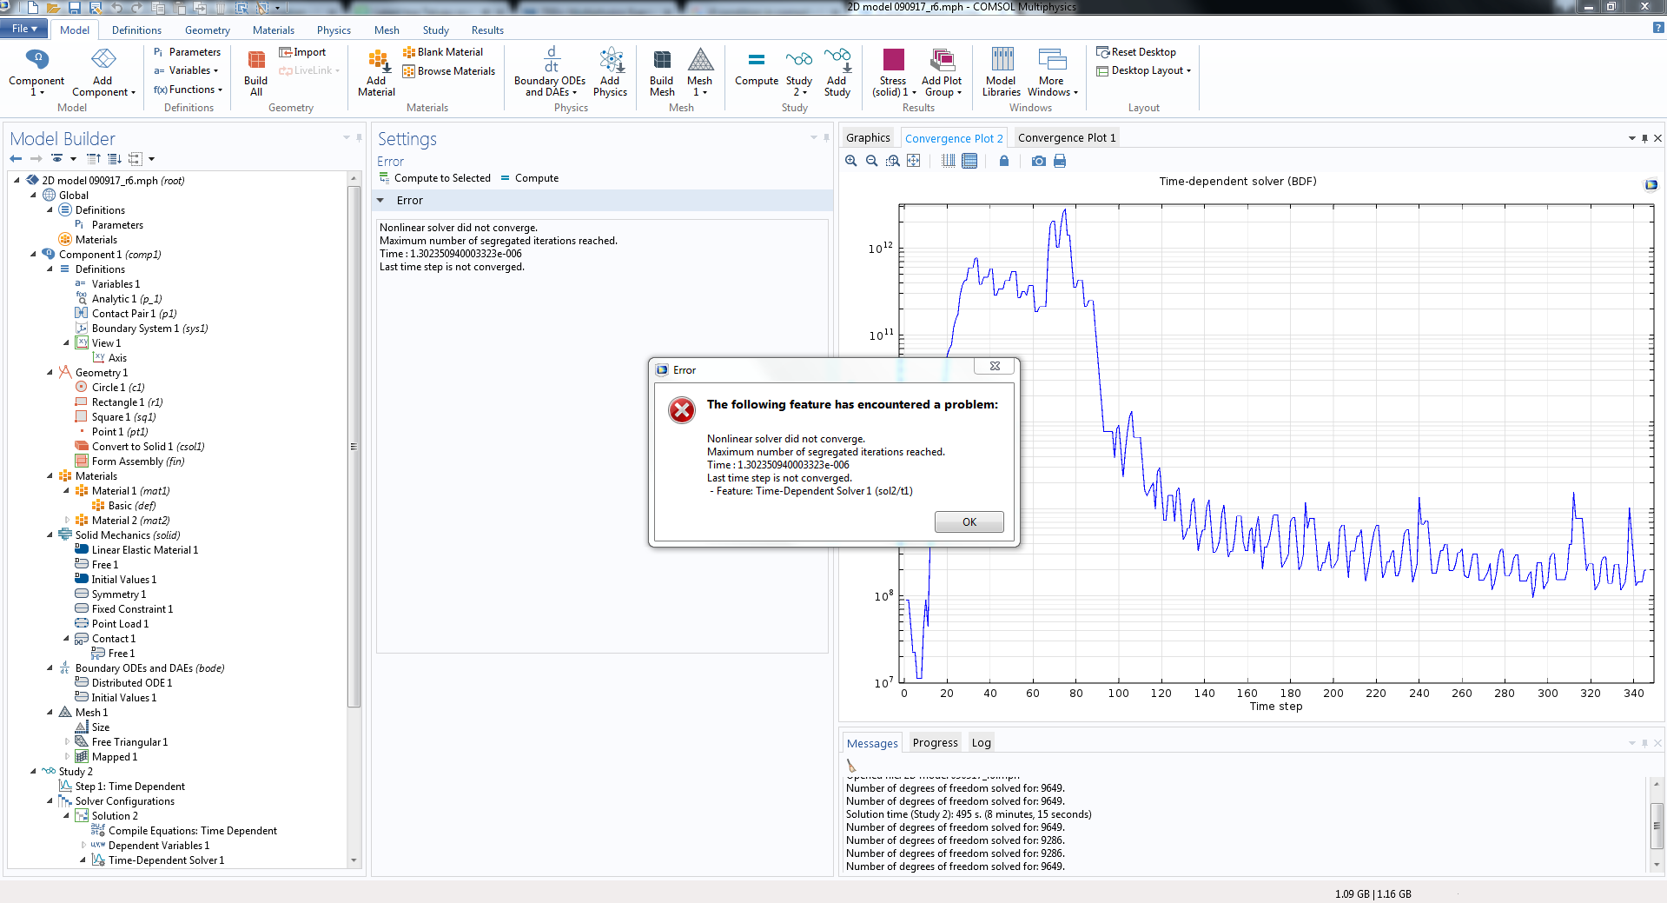Toggle the plot window lock icon

(x=1004, y=161)
